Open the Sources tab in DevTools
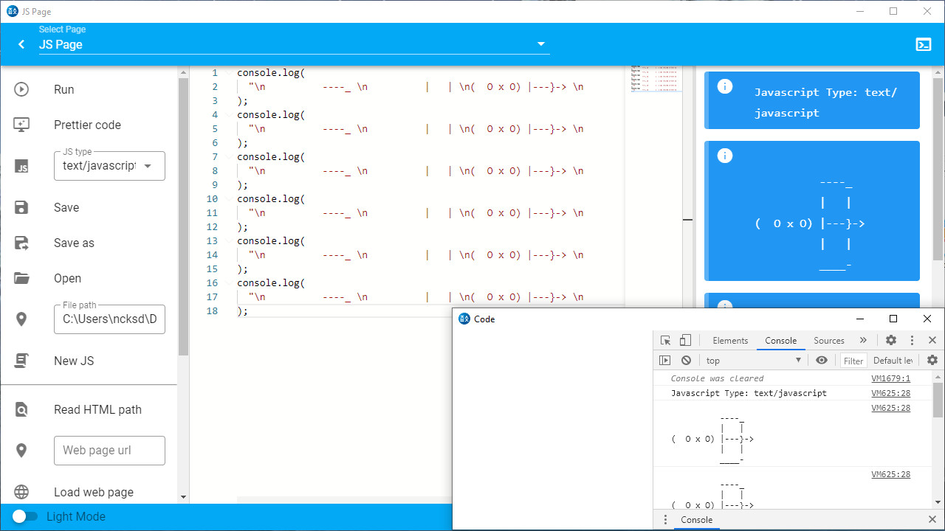 coord(828,340)
